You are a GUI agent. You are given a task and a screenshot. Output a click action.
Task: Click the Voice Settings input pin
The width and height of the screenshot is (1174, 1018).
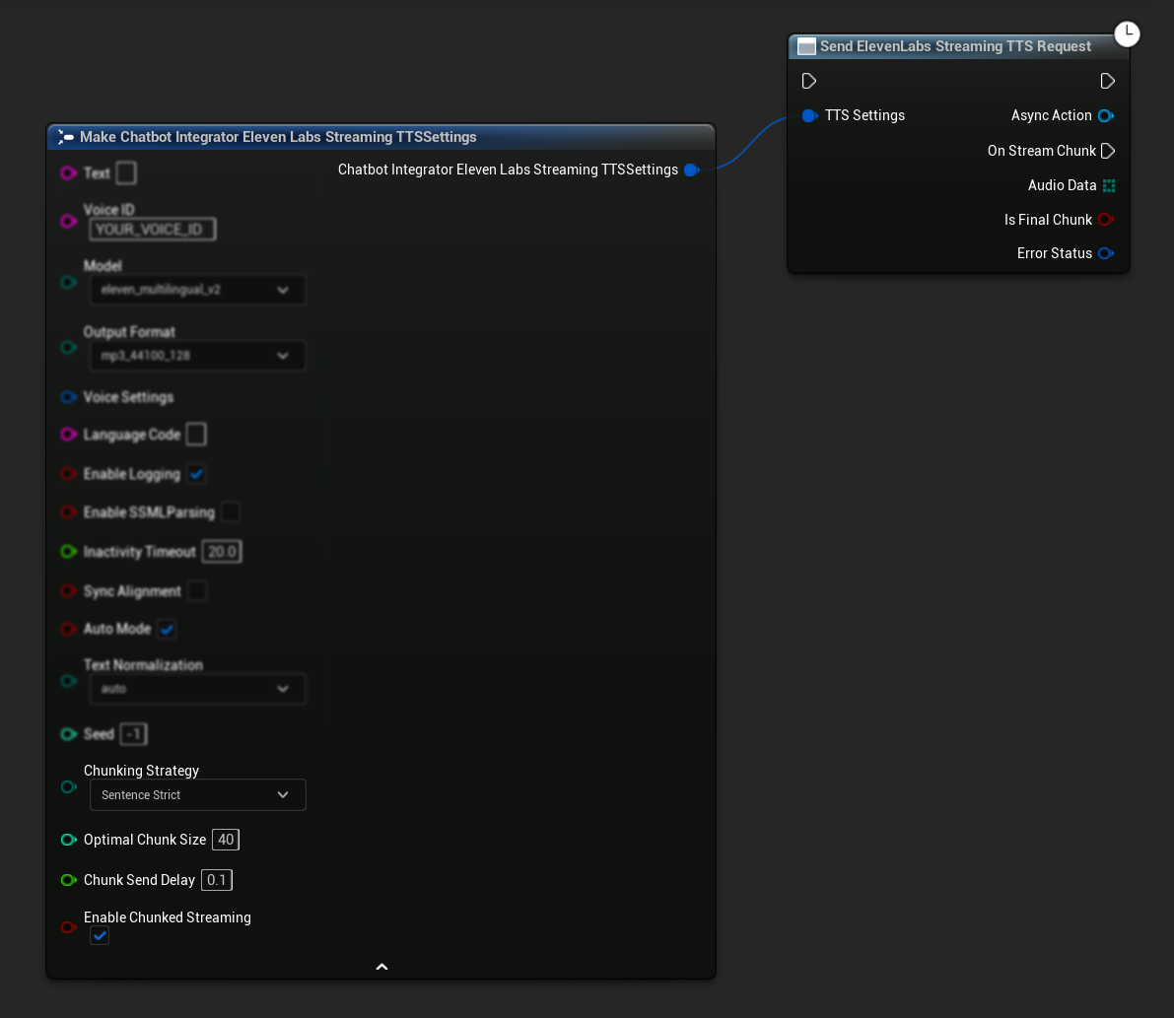point(68,397)
